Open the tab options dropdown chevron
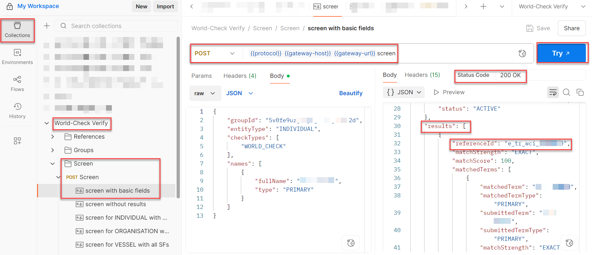 pos(502,6)
